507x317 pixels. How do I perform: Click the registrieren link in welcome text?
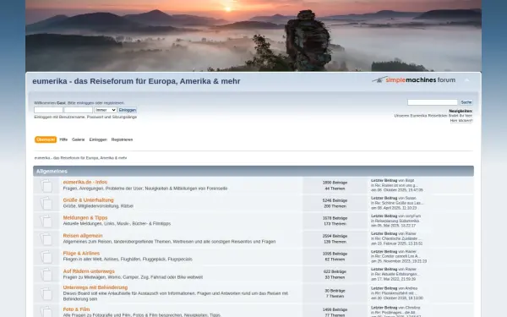pyautogui.click(x=114, y=103)
